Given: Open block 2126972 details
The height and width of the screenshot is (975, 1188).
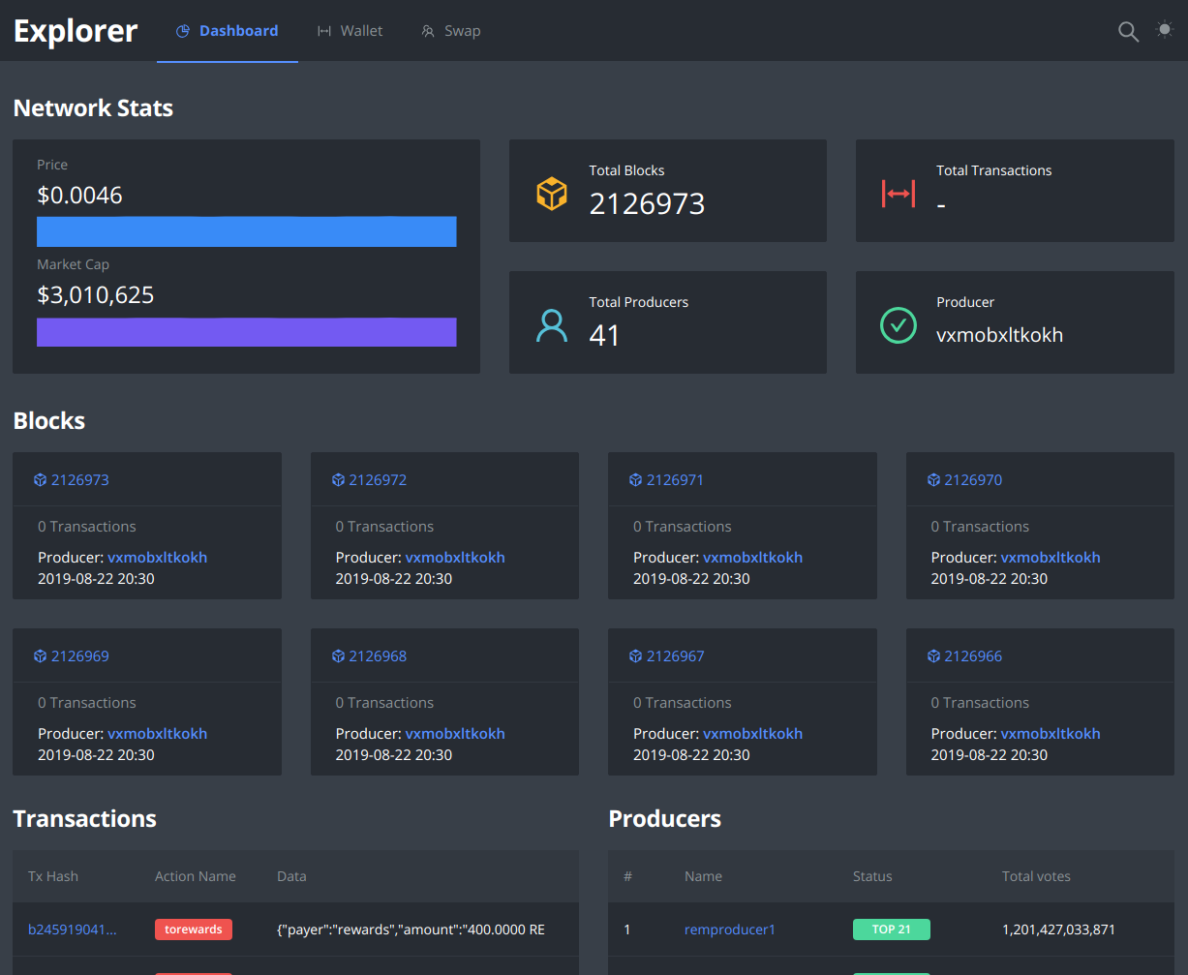Looking at the screenshot, I should [377, 479].
